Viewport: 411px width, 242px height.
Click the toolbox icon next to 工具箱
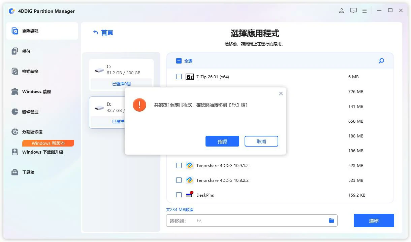[x=15, y=172]
